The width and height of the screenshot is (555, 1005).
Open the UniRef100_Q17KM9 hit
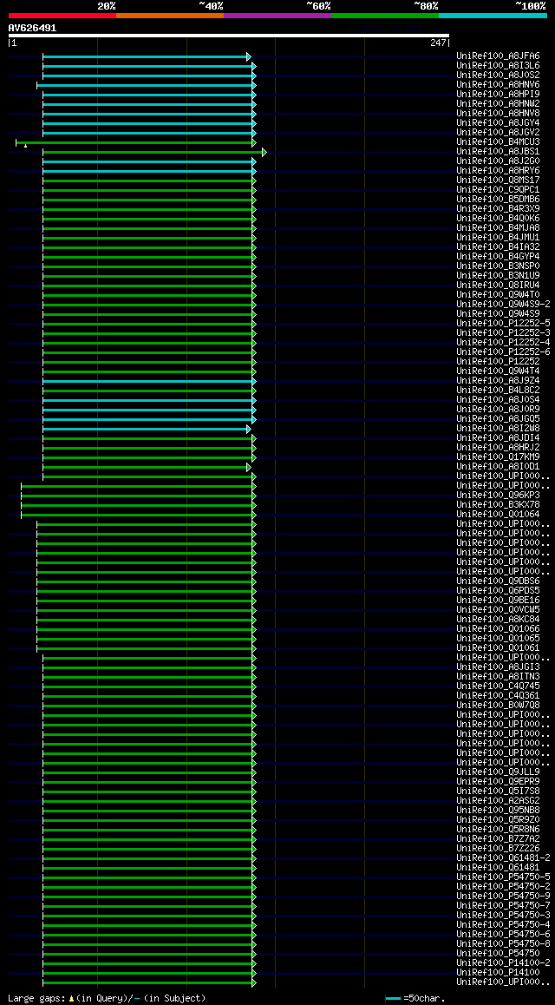click(498, 457)
